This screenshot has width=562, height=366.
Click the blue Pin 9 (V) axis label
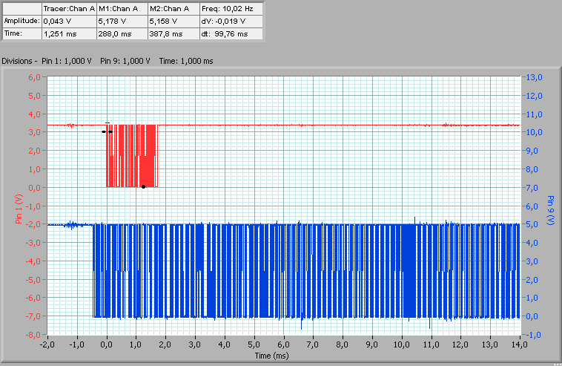(551, 210)
